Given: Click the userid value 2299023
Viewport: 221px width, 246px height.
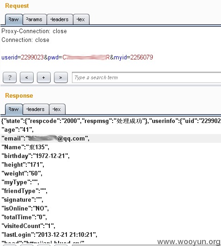Looking at the screenshot, I should pyautogui.click(x=32, y=57).
